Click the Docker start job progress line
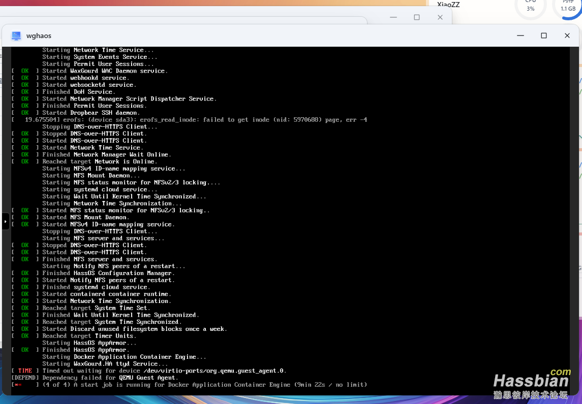The height and width of the screenshot is (404, 582). click(x=203, y=385)
